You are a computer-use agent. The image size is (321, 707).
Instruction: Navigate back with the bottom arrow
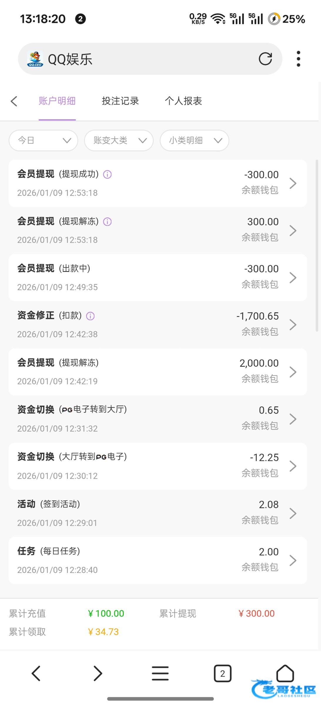coord(36,673)
